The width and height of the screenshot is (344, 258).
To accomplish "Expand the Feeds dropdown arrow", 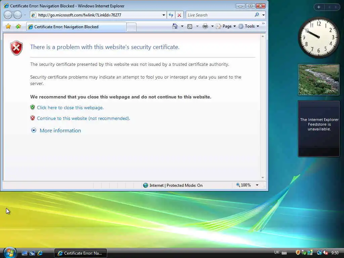I will (x=197, y=26).
